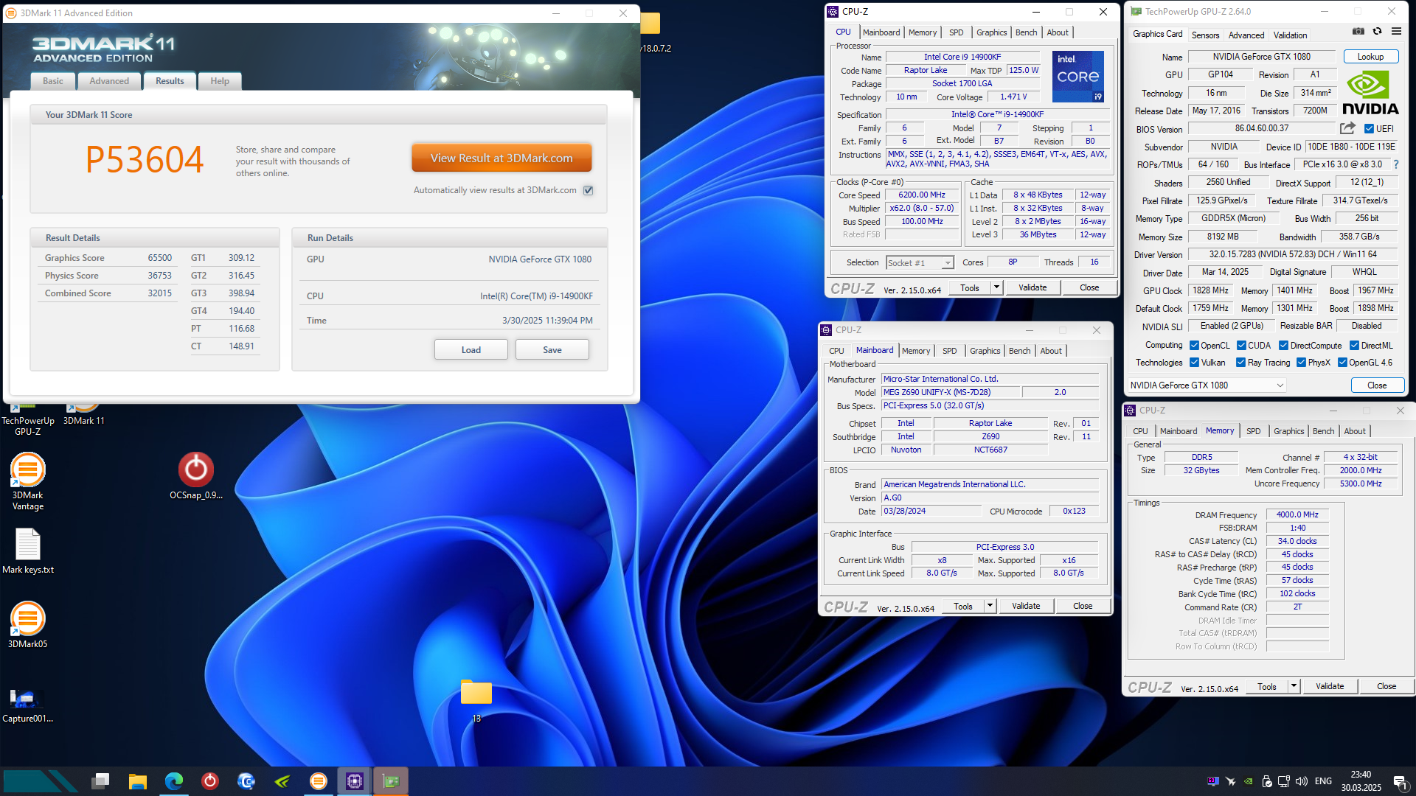Expand Tools dropdown arrow in CPU-Z CPU window

(x=996, y=287)
